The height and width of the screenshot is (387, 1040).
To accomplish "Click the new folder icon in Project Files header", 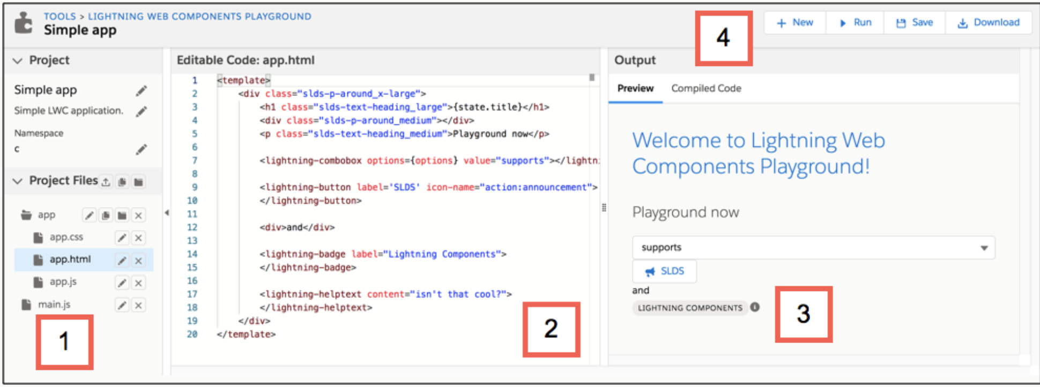I will coord(138,182).
